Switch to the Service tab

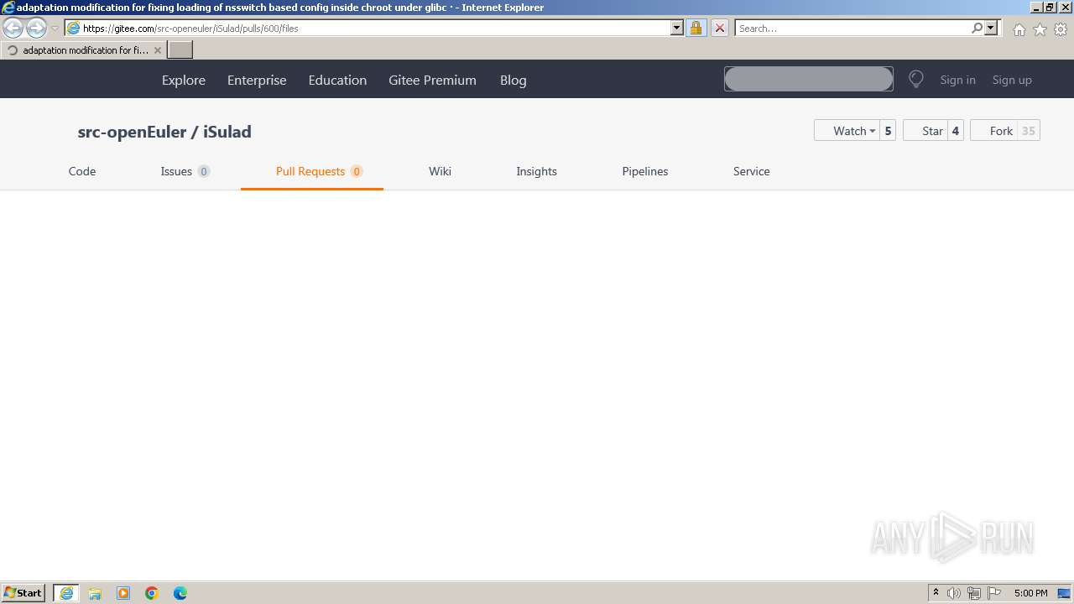751,171
